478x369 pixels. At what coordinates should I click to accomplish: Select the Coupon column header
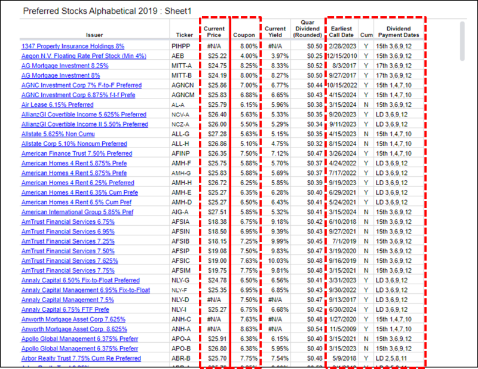pos(244,35)
